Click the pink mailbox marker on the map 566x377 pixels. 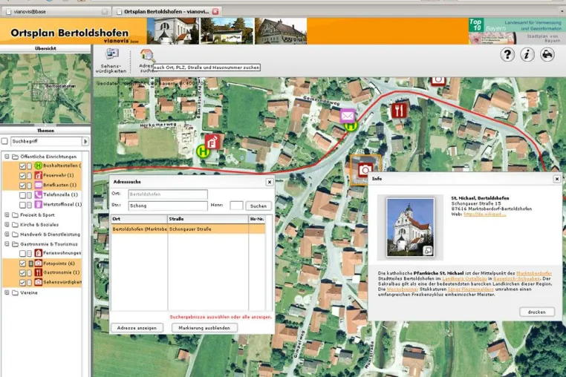click(x=348, y=116)
